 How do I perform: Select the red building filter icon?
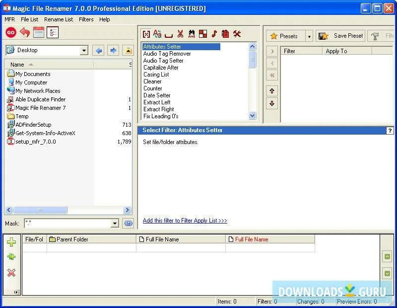225,34
